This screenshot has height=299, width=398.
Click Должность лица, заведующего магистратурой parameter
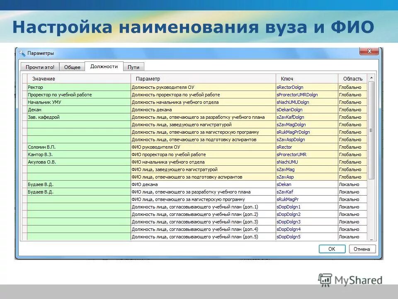tap(203, 125)
